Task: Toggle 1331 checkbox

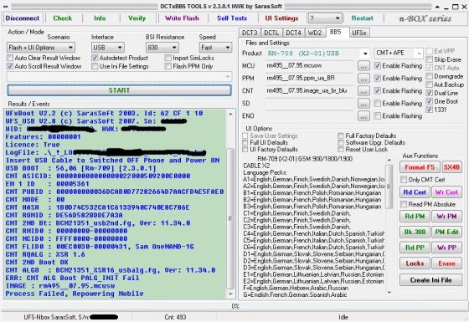Action: [429, 110]
